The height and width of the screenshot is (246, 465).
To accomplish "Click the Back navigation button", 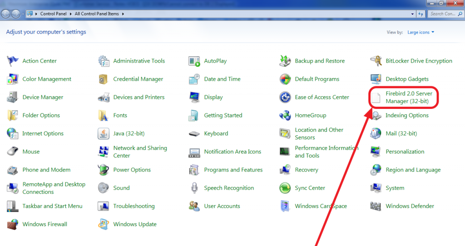I will [6, 14].
